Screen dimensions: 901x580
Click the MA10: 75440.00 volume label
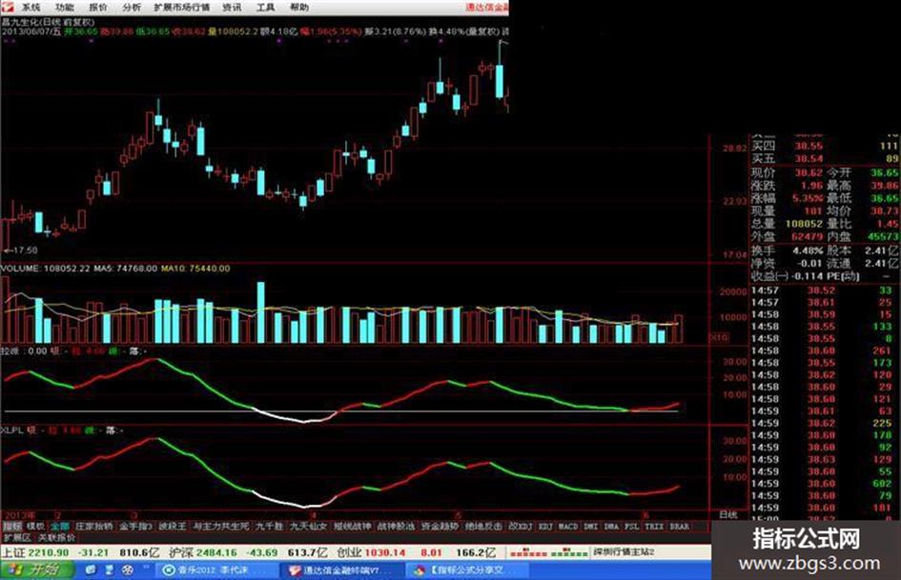195,269
